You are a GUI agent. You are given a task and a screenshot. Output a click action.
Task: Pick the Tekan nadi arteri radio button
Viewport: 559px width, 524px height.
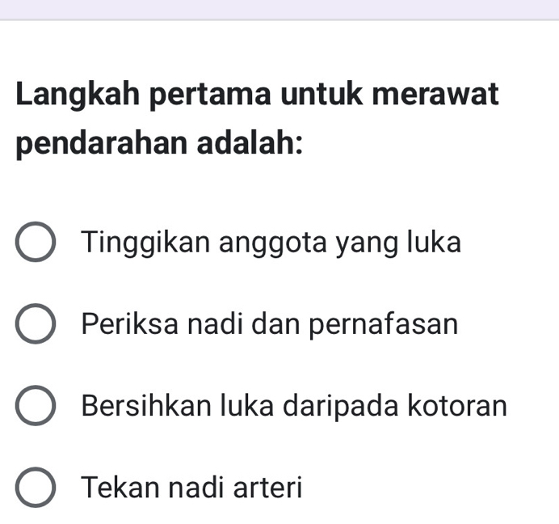point(36,488)
